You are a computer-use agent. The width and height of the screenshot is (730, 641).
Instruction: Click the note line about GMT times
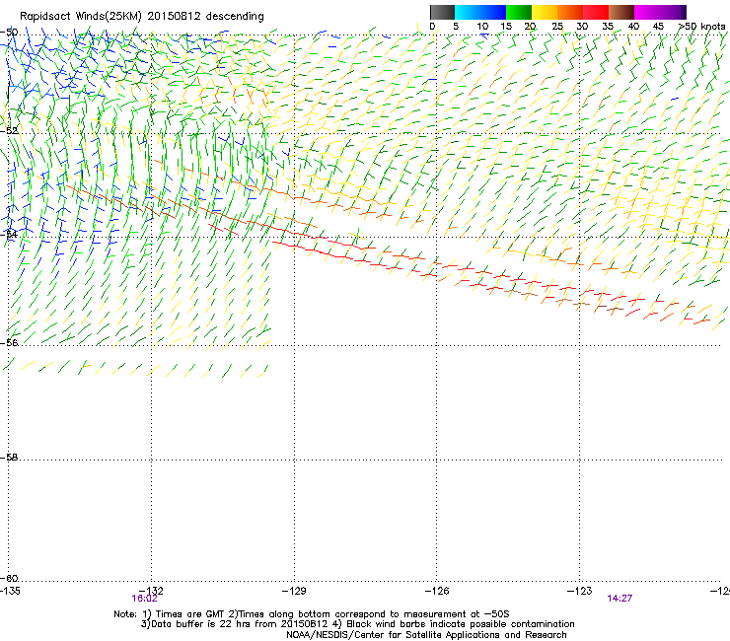pyautogui.click(x=312, y=614)
